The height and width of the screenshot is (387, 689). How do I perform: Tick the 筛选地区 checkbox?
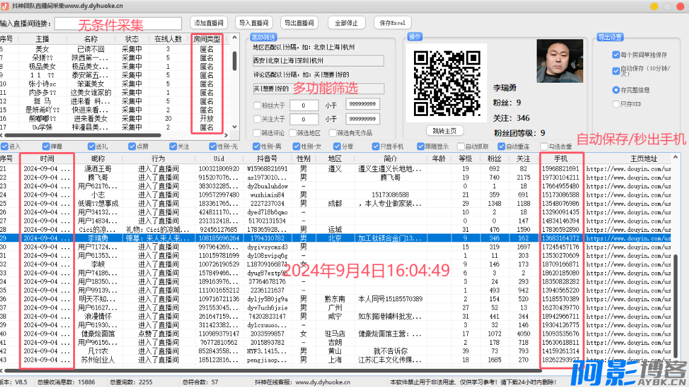[293, 133]
